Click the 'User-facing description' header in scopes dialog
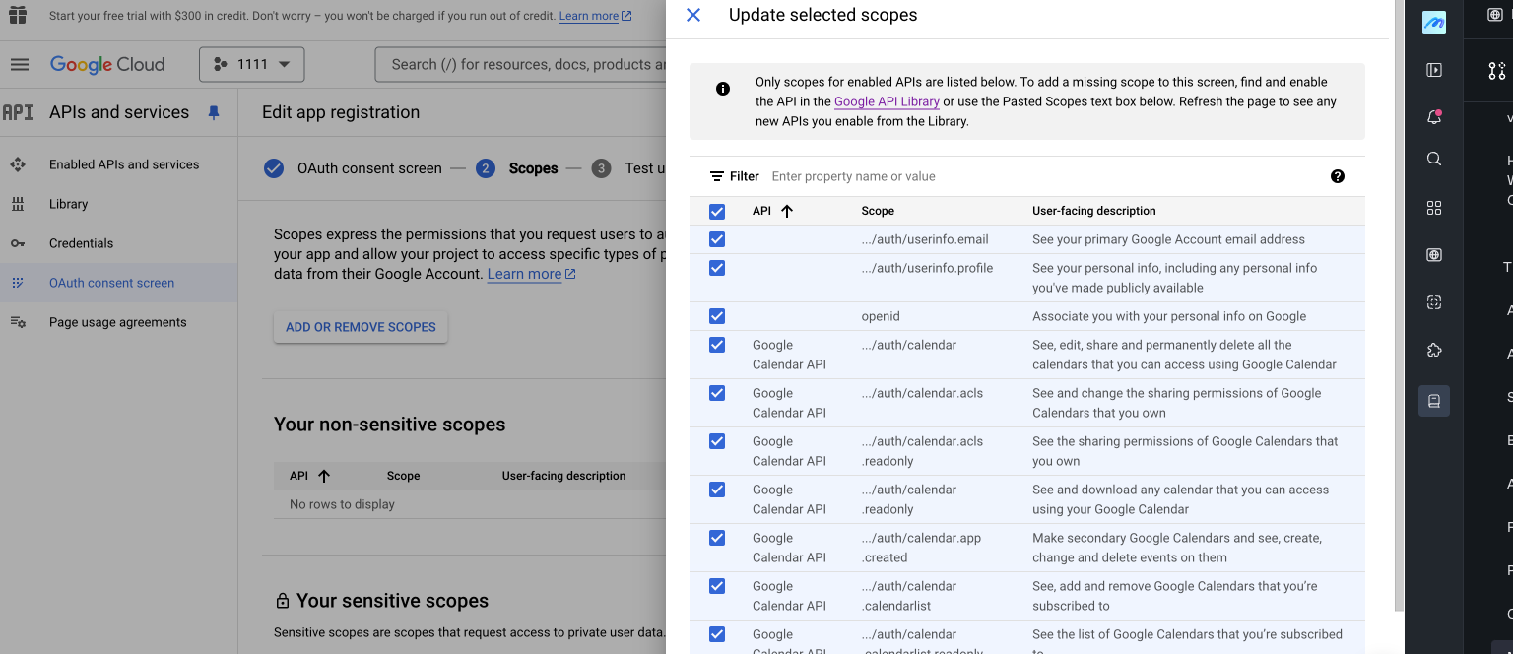Viewport: 1513px width, 654px height. coord(1094,211)
